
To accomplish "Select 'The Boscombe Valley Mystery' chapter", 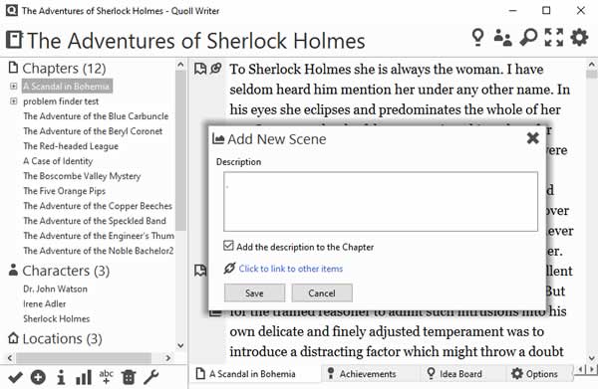I will (82, 176).
